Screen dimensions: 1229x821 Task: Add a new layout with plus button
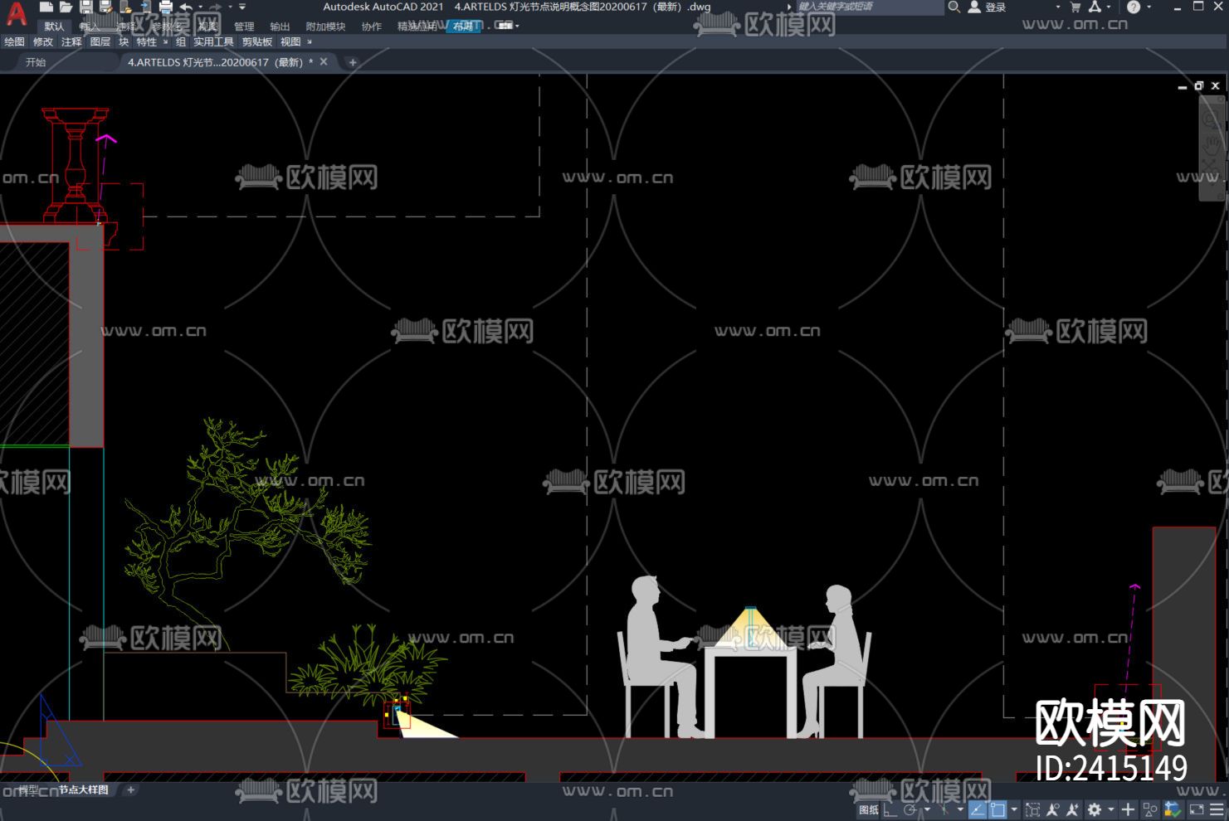pos(131,790)
